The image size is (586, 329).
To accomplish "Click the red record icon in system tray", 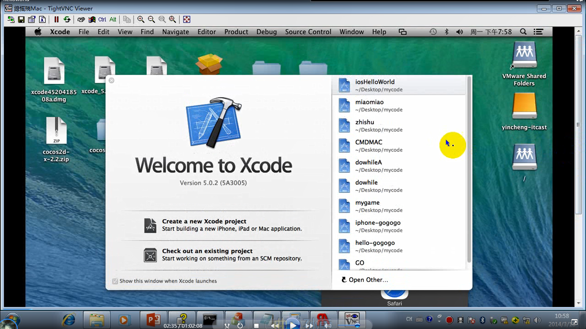I will 449,320.
